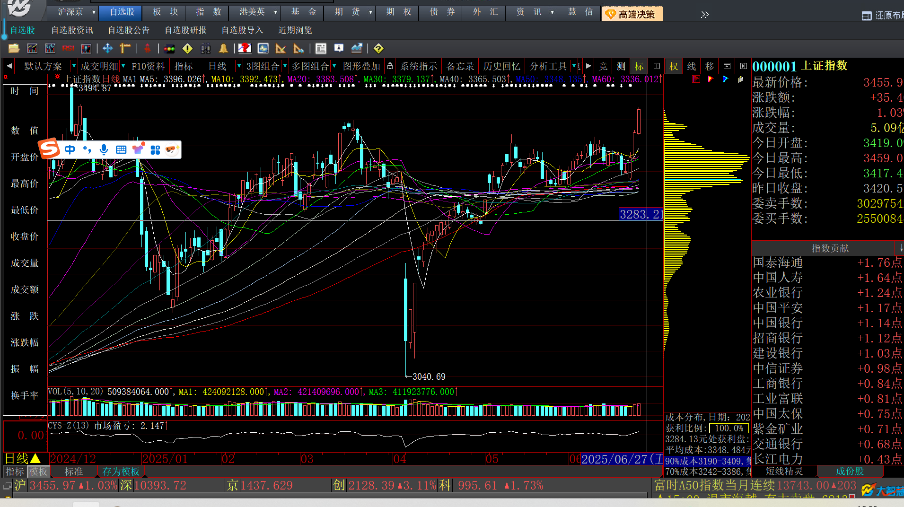Click the T-square ruler drawing tool icon
This screenshot has width=904, height=507.
[x=125, y=48]
